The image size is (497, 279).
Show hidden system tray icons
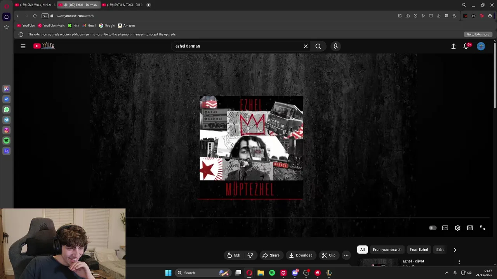point(447,273)
